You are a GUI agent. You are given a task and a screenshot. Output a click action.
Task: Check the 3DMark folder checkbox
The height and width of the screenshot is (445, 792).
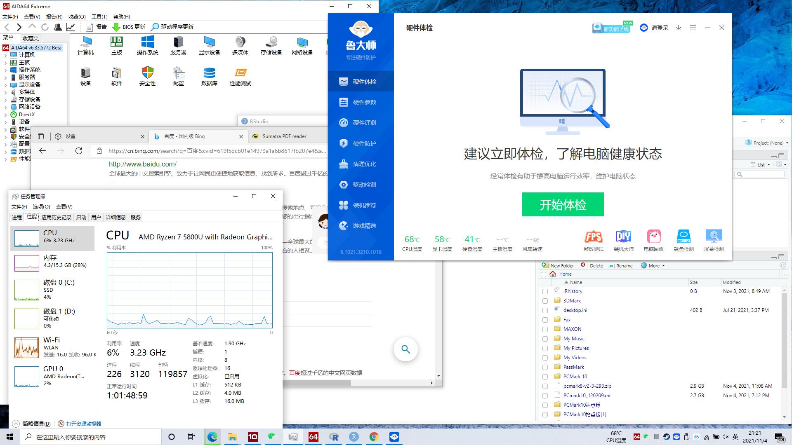(545, 301)
